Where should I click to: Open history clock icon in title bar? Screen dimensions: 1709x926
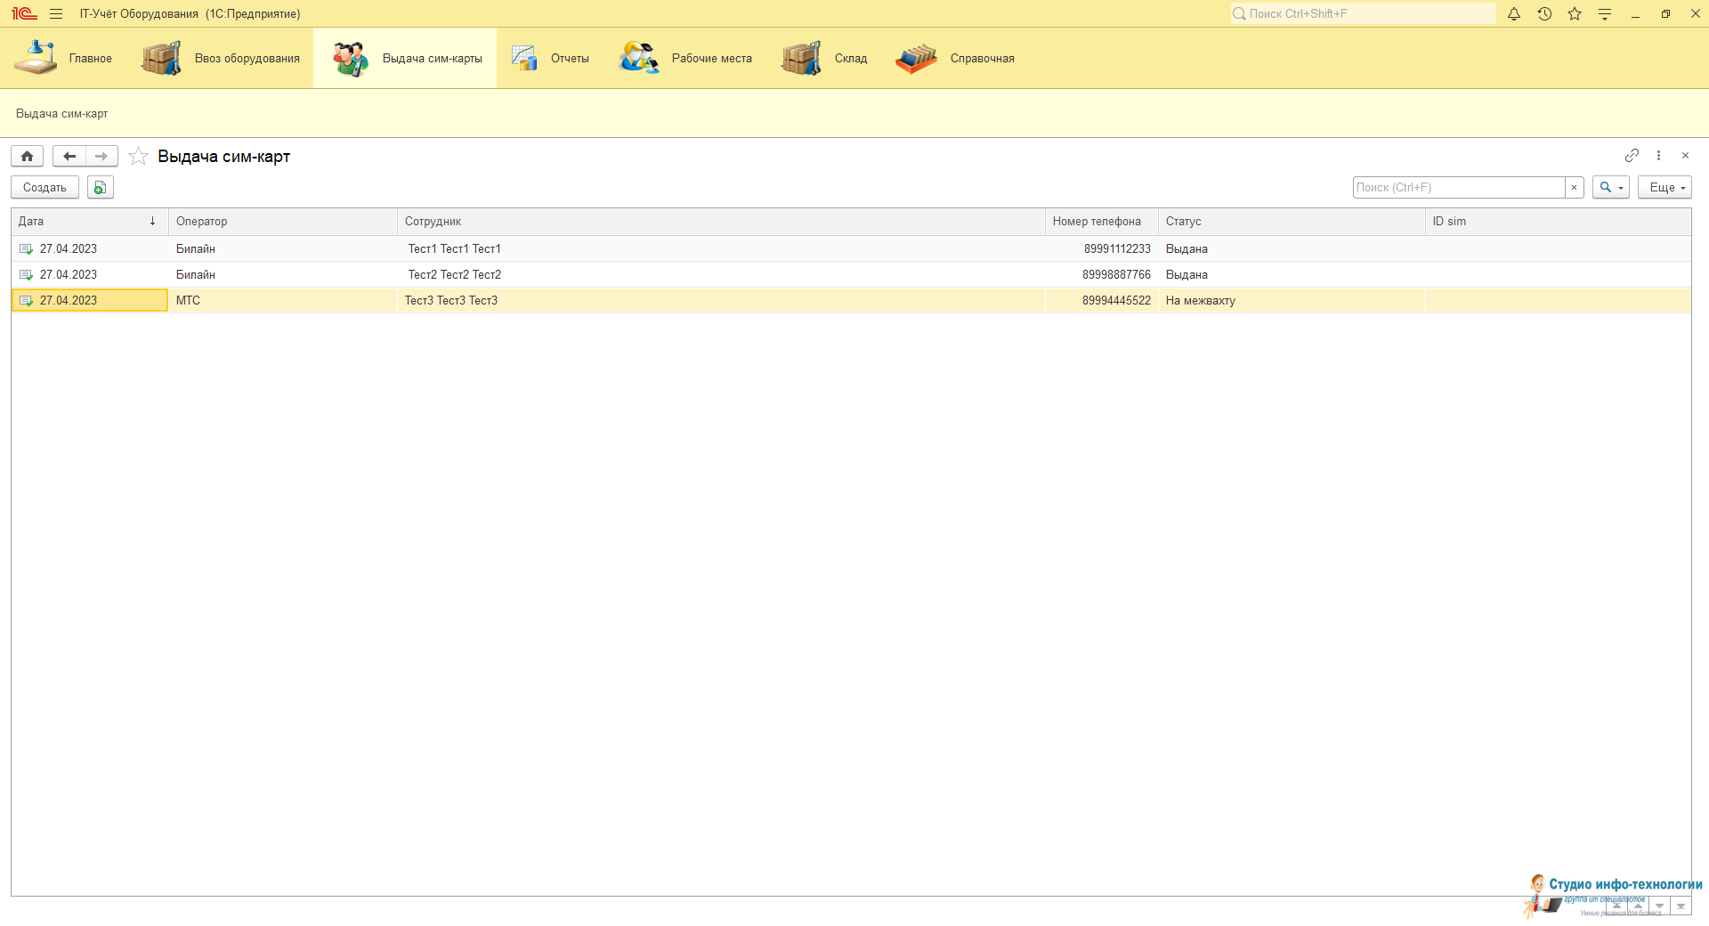click(x=1544, y=14)
